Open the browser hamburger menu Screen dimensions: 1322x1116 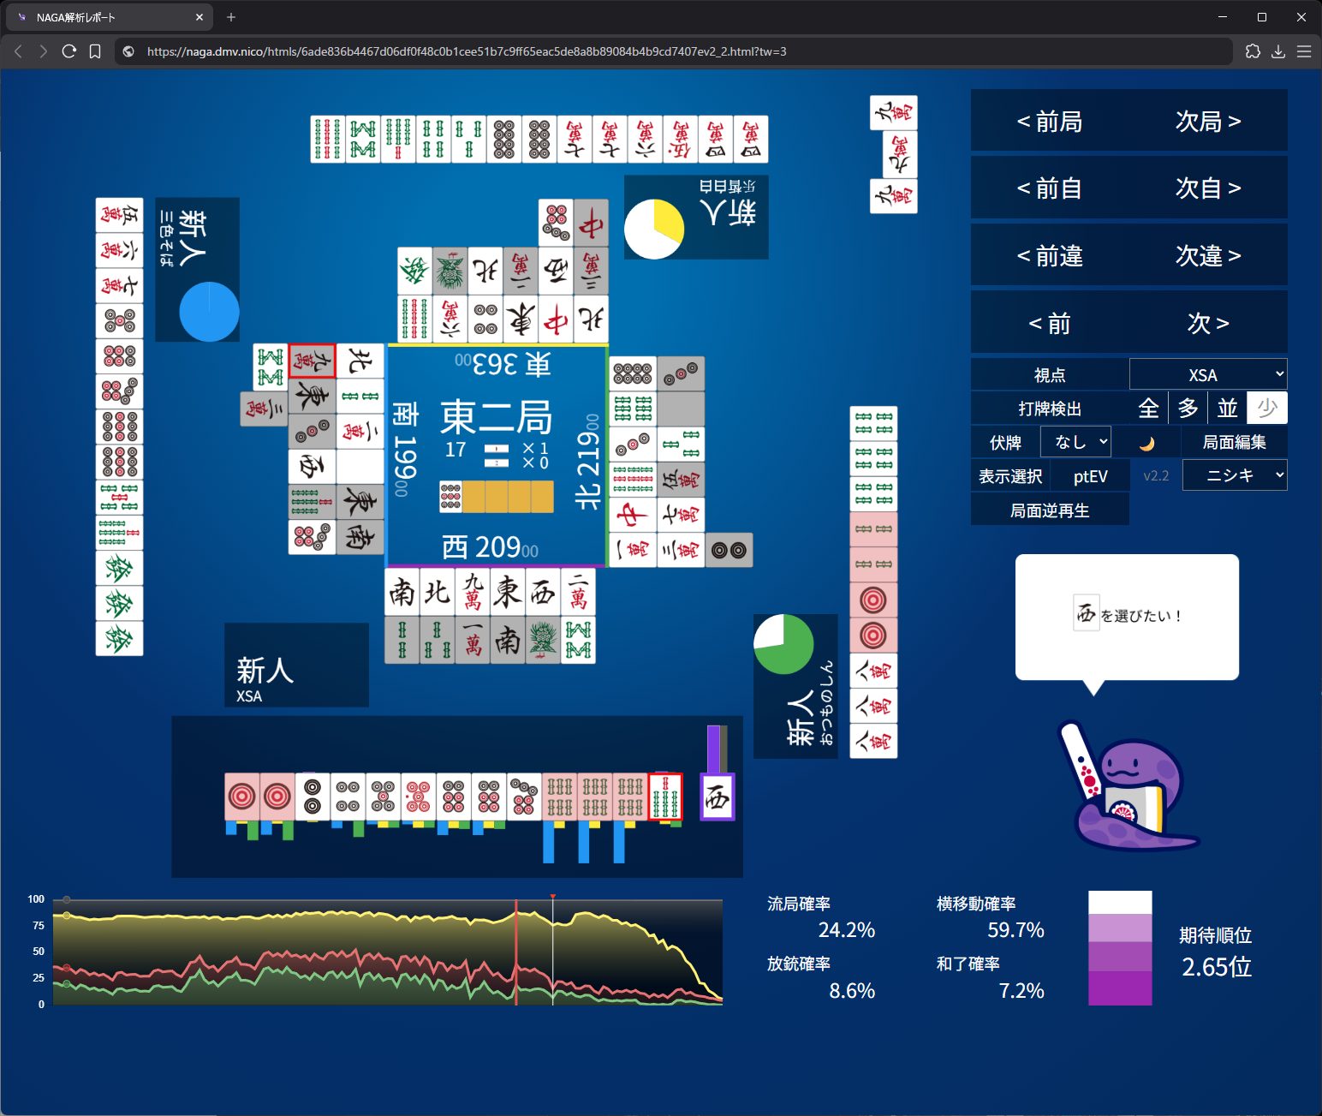tap(1304, 51)
